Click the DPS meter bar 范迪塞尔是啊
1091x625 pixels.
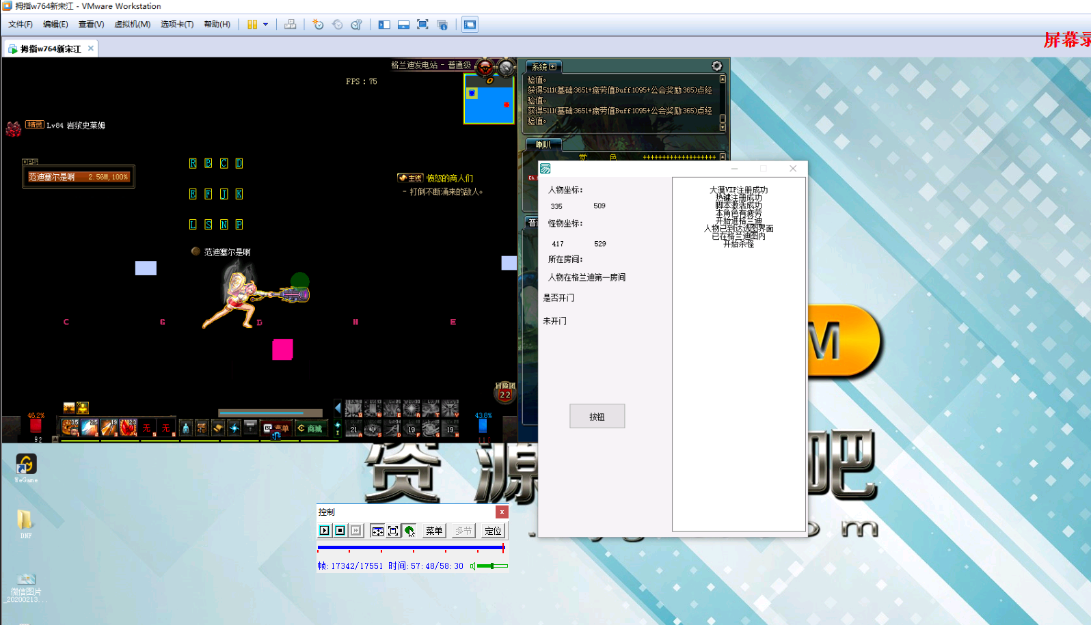pyautogui.click(x=78, y=177)
